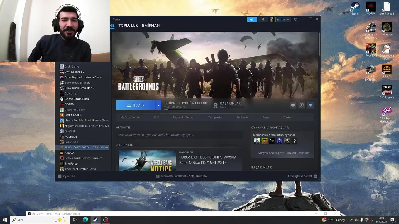Open Goose Goose Duck desktop icon

pos(387,52)
